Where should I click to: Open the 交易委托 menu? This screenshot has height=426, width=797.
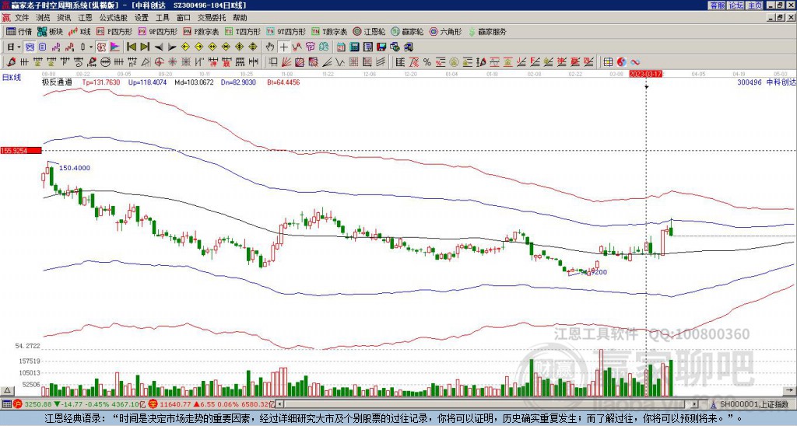tap(212, 18)
